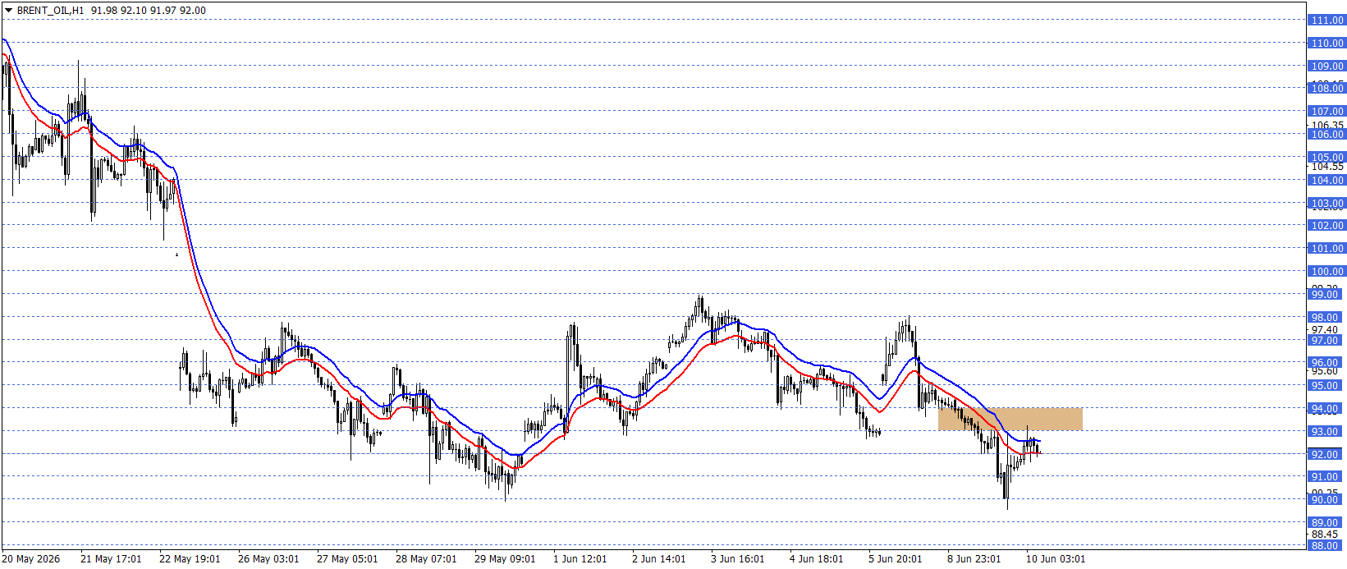Click the 100.00 price axis label
This screenshot has width=1347, height=569.
tap(1326, 271)
